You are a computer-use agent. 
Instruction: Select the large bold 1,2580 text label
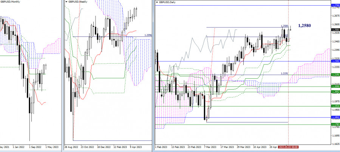(x=304, y=26)
